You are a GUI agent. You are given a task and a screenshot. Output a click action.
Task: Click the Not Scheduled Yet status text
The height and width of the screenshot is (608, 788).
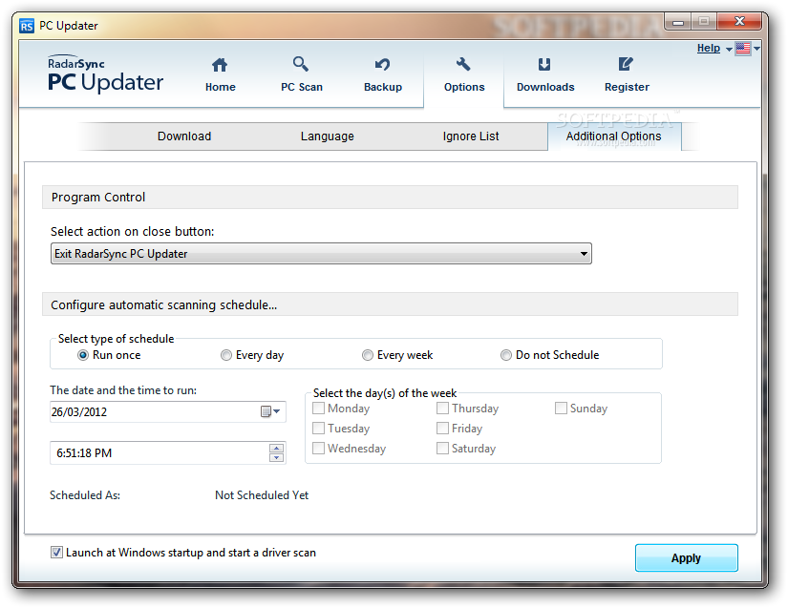262,495
